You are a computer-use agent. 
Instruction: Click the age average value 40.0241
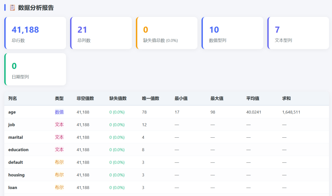pyautogui.click(x=254, y=112)
